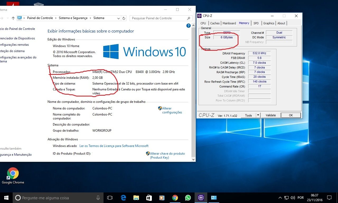Click OK in the CPU-Z window

tap(291, 115)
